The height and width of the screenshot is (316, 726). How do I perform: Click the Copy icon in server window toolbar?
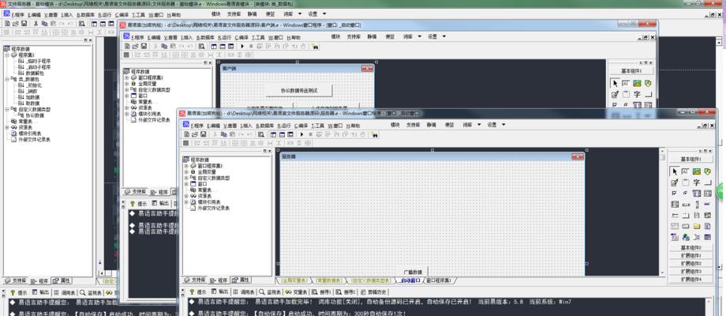[x=224, y=134]
